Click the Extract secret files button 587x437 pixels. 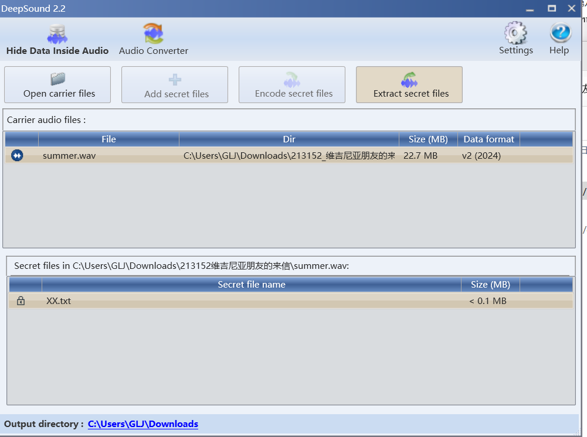pyautogui.click(x=409, y=85)
